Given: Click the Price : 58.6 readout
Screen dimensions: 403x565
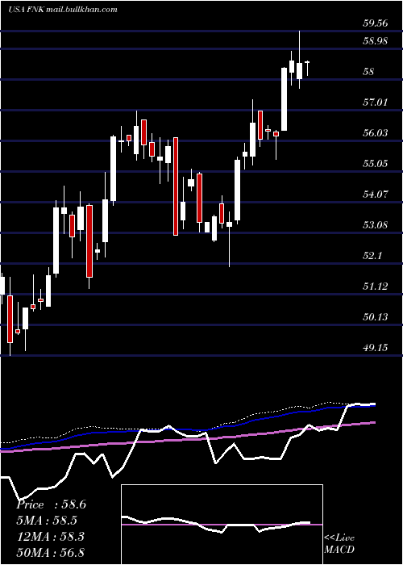Looking at the screenshot, I should click(x=51, y=504).
